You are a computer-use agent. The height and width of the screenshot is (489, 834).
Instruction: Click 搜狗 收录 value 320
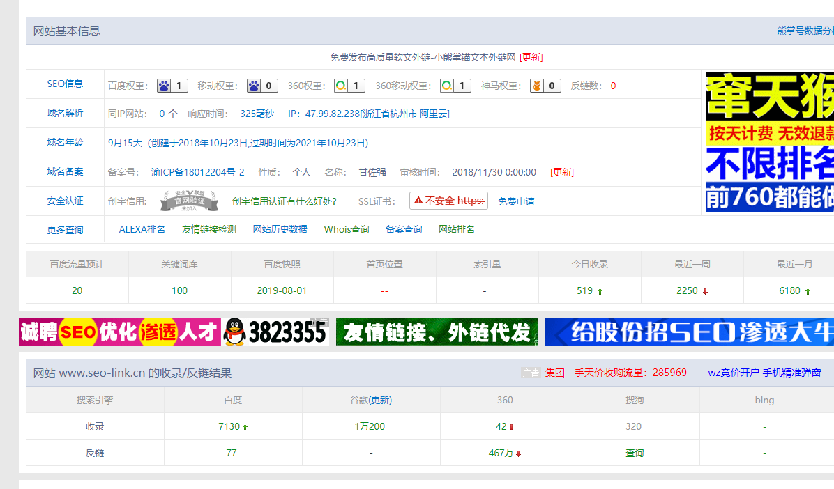tap(633, 427)
